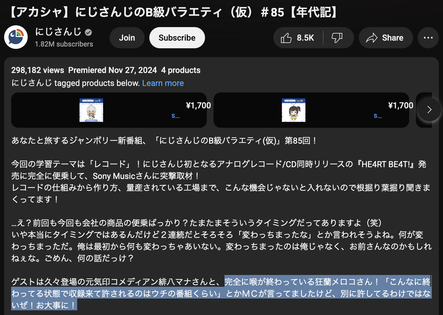Image resolution: width=443 pixels, height=315 pixels.
Task: Click the 298,182 views text
Action: (38, 70)
